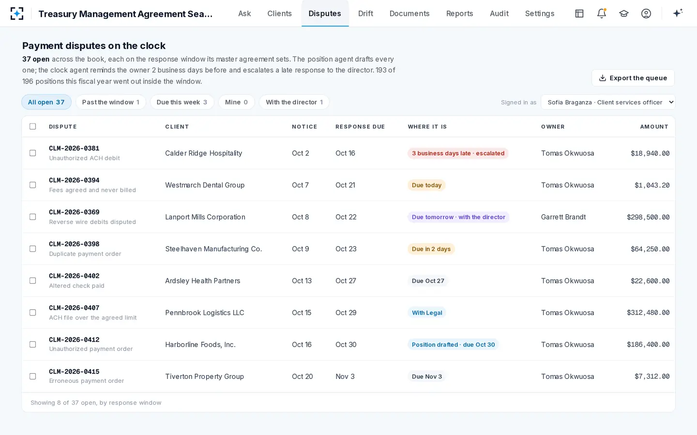Open the Signed in as role dropdown
This screenshot has width=697, height=435.
click(x=608, y=102)
